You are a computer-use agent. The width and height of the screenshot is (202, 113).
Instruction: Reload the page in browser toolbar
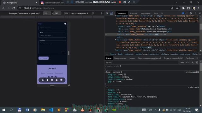(x=14, y=8)
